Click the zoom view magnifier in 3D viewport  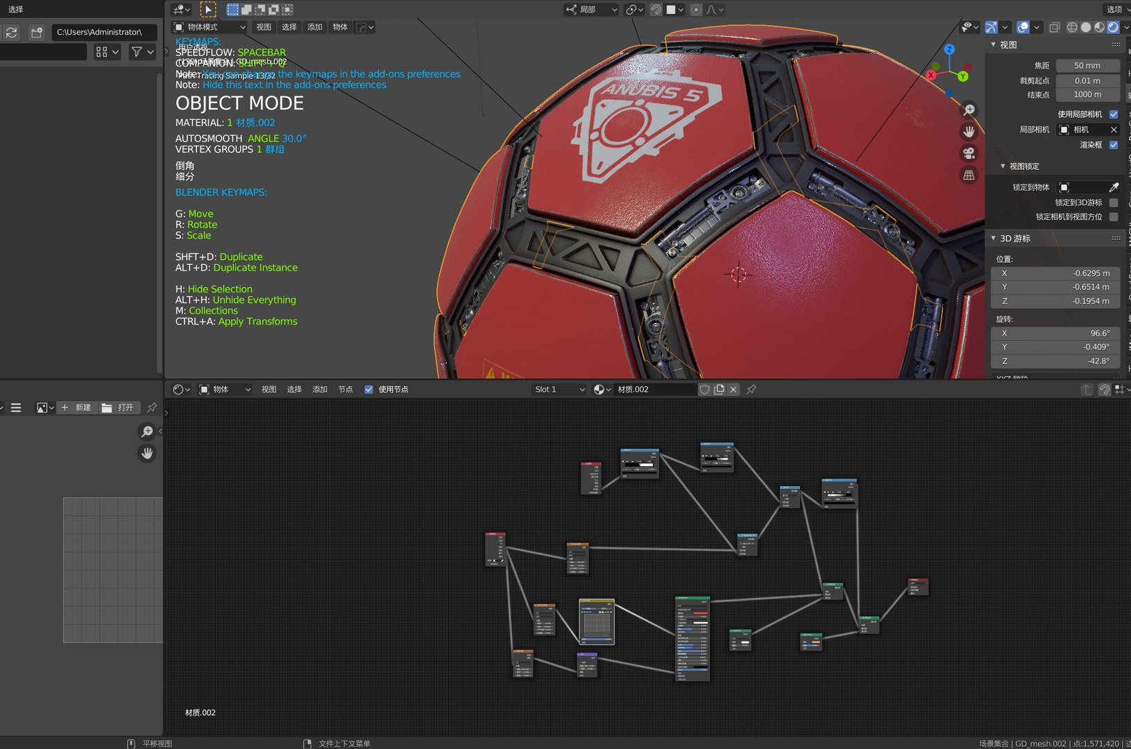[969, 110]
